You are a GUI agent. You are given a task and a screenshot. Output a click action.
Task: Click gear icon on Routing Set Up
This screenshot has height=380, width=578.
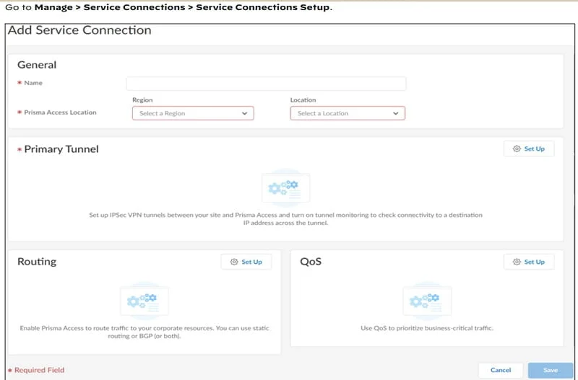coord(234,262)
